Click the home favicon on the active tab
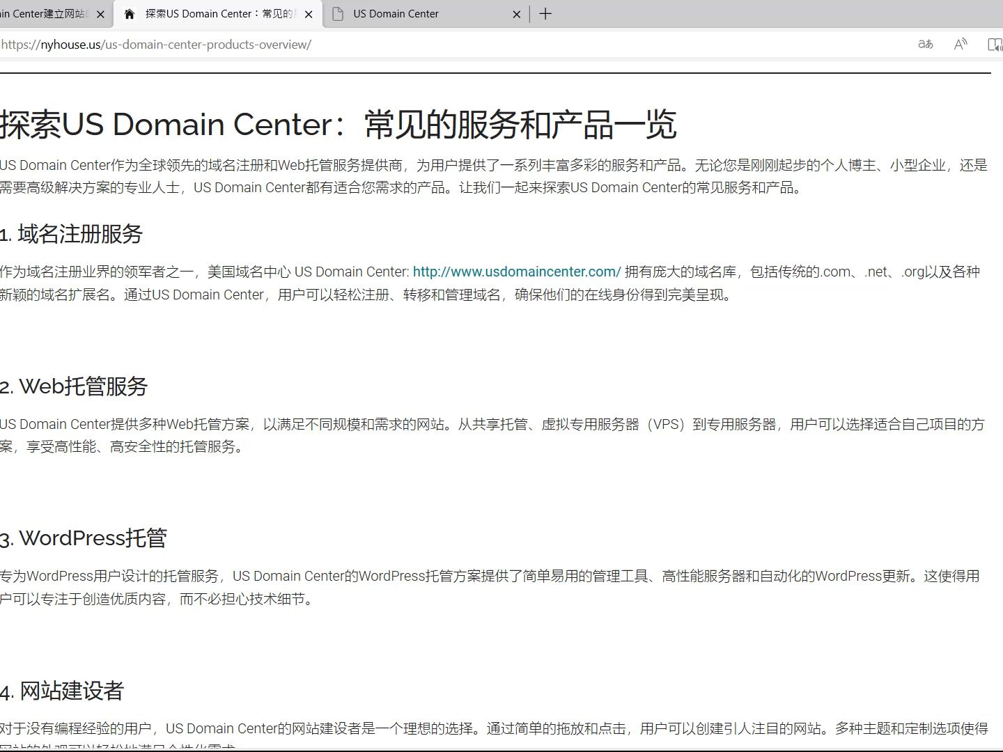Viewport: 1003px width, 752px height. [x=130, y=13]
